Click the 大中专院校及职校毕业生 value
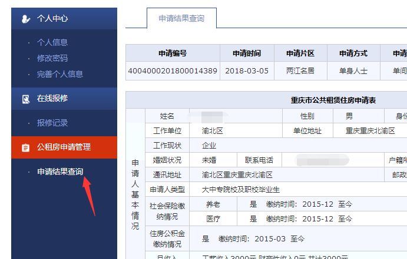Viewport: 407px width, 259px height. pyautogui.click(x=241, y=190)
